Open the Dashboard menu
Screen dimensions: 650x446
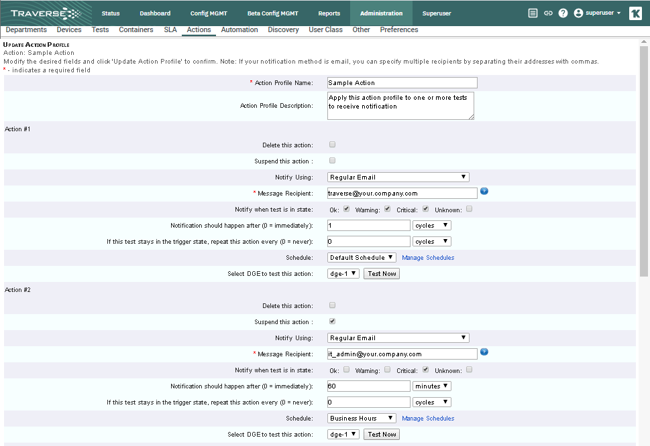155,13
